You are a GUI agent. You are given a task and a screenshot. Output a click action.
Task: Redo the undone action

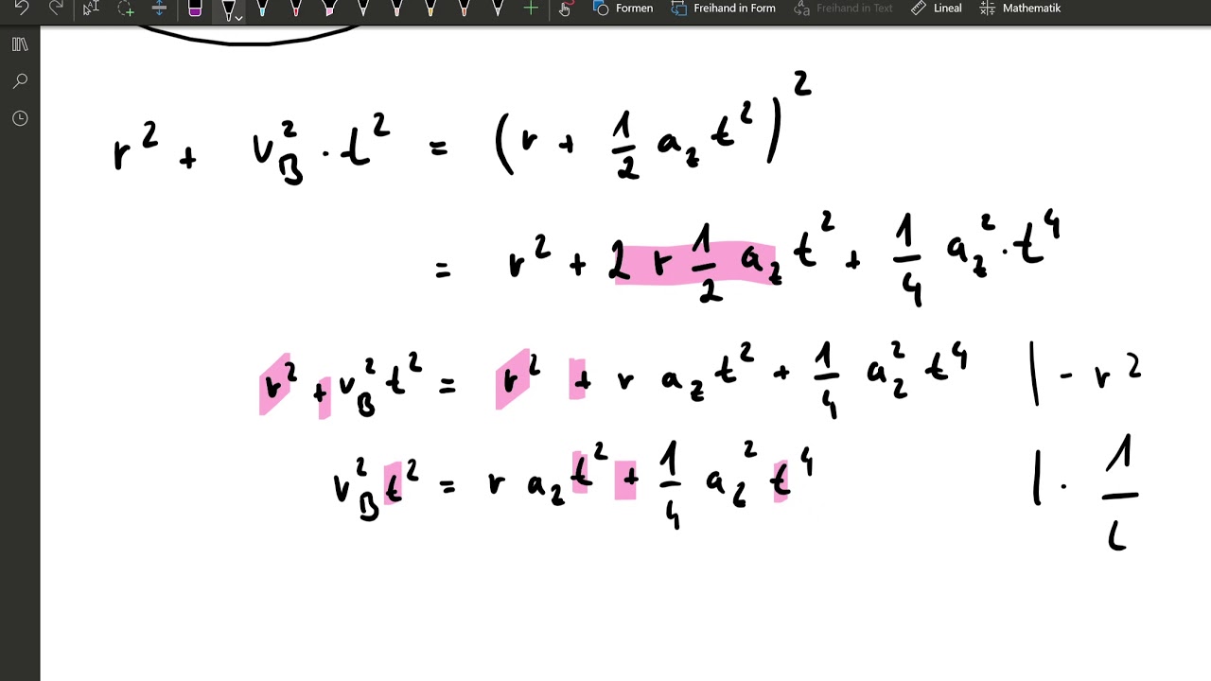[56, 8]
